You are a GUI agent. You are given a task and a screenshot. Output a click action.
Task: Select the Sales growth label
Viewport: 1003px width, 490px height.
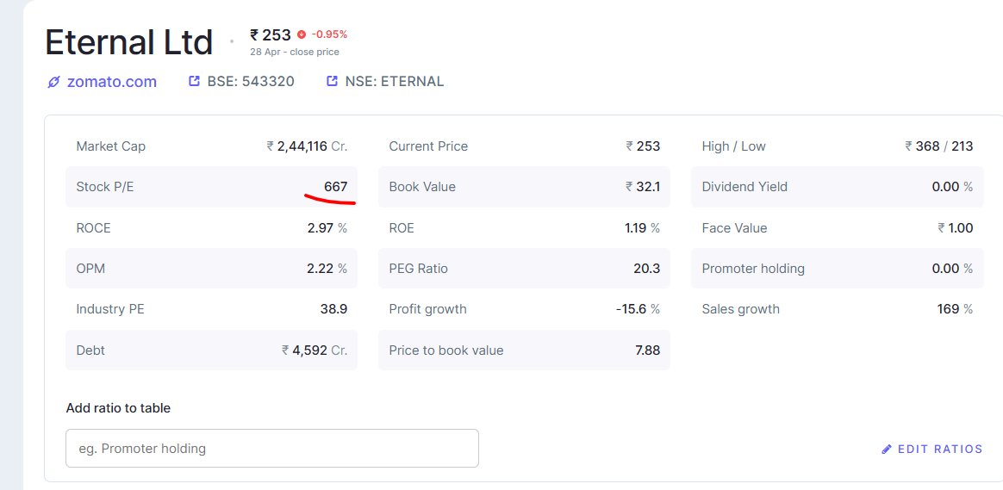tap(741, 309)
